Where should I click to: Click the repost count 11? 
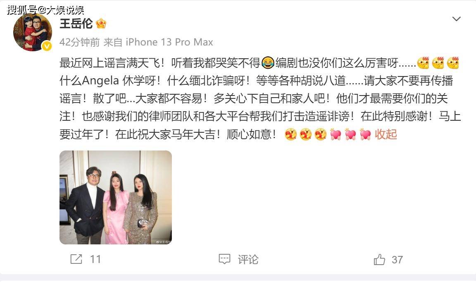tap(95, 259)
